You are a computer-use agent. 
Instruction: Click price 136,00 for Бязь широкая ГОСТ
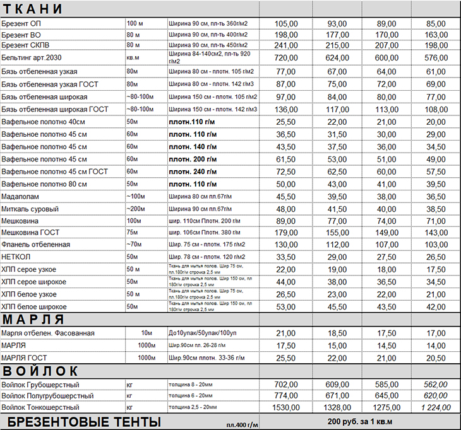point(286,110)
